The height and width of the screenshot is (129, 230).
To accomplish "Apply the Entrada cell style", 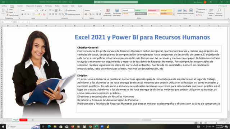I will click(x=166, y=14).
